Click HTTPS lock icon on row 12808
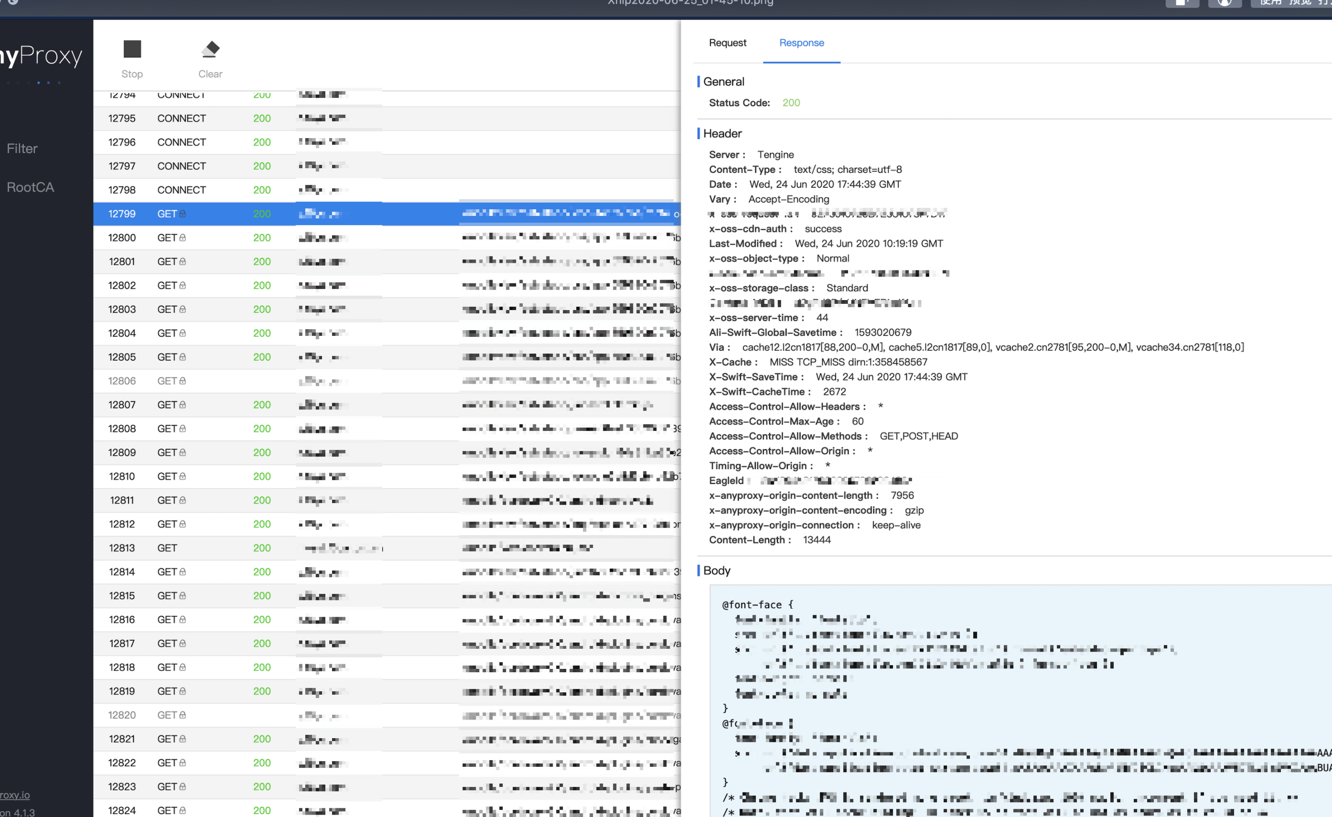 [x=183, y=428]
